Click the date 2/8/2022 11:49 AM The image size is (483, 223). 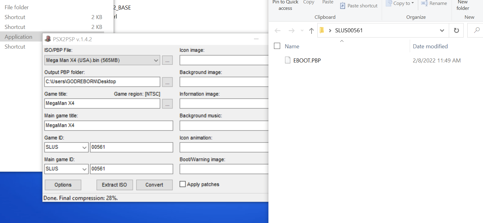[x=437, y=61]
